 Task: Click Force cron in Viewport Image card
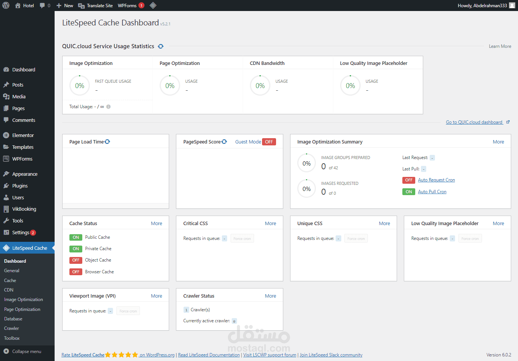point(128,311)
